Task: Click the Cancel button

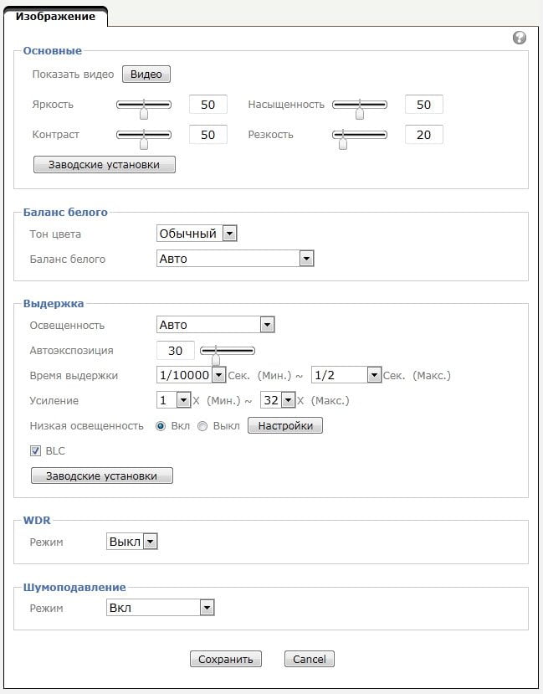Action: [x=309, y=659]
